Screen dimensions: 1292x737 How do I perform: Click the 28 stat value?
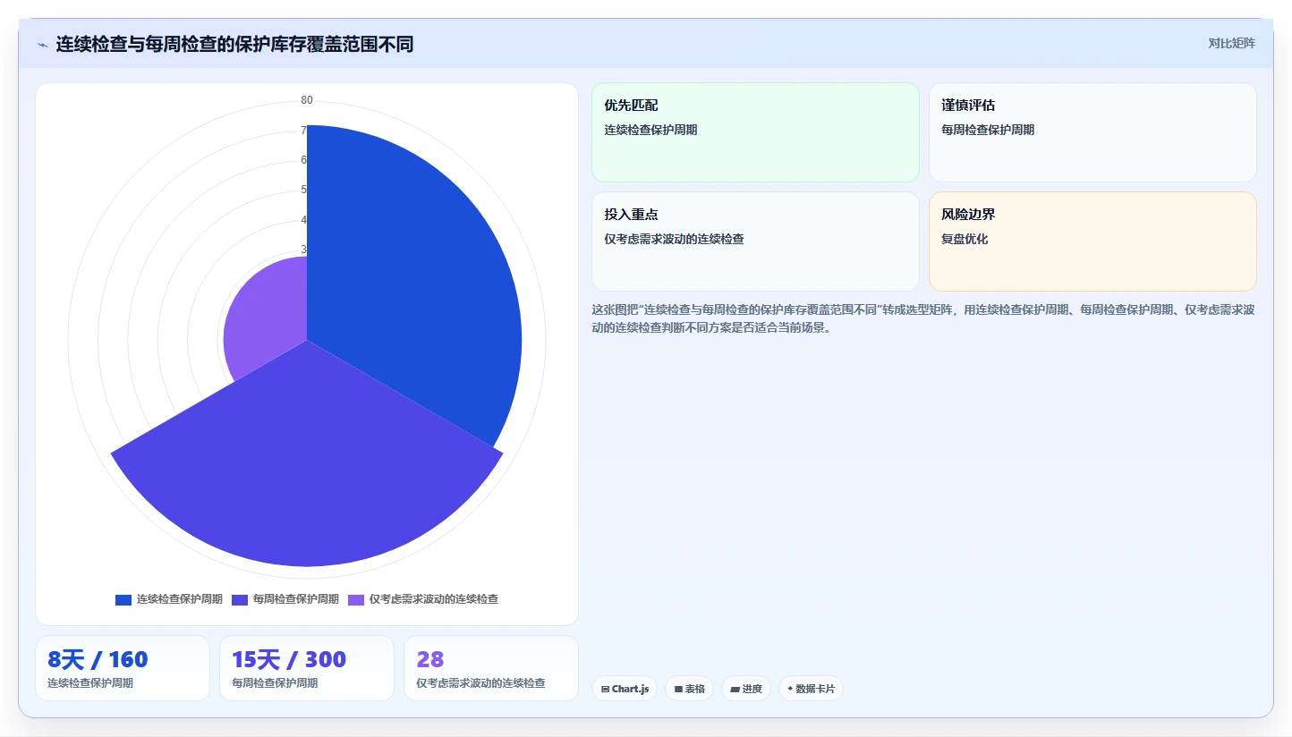(430, 660)
